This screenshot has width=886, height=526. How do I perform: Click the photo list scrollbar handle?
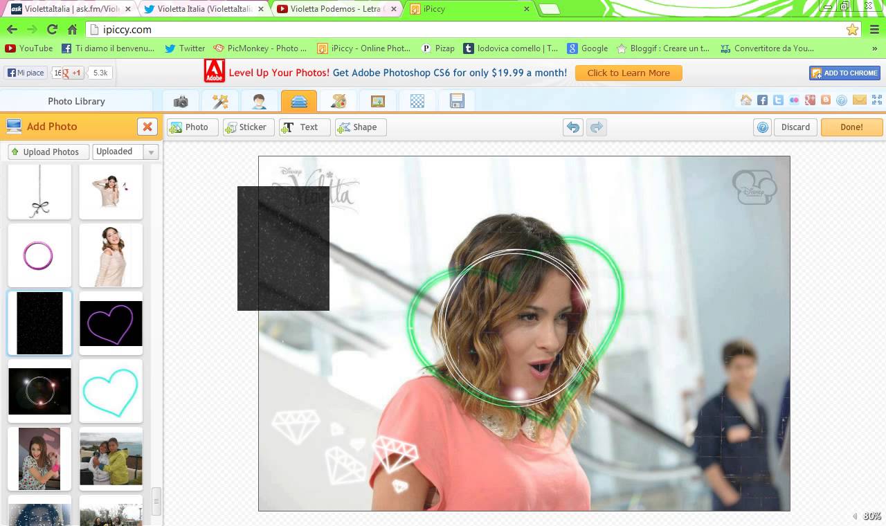[x=156, y=501]
